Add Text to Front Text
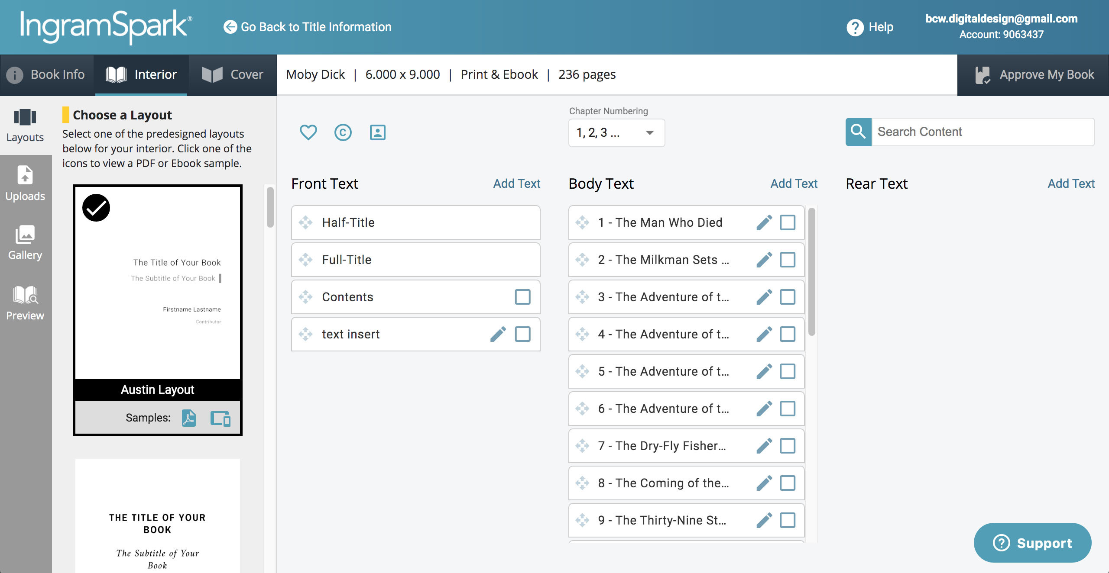The image size is (1109, 573). click(517, 183)
